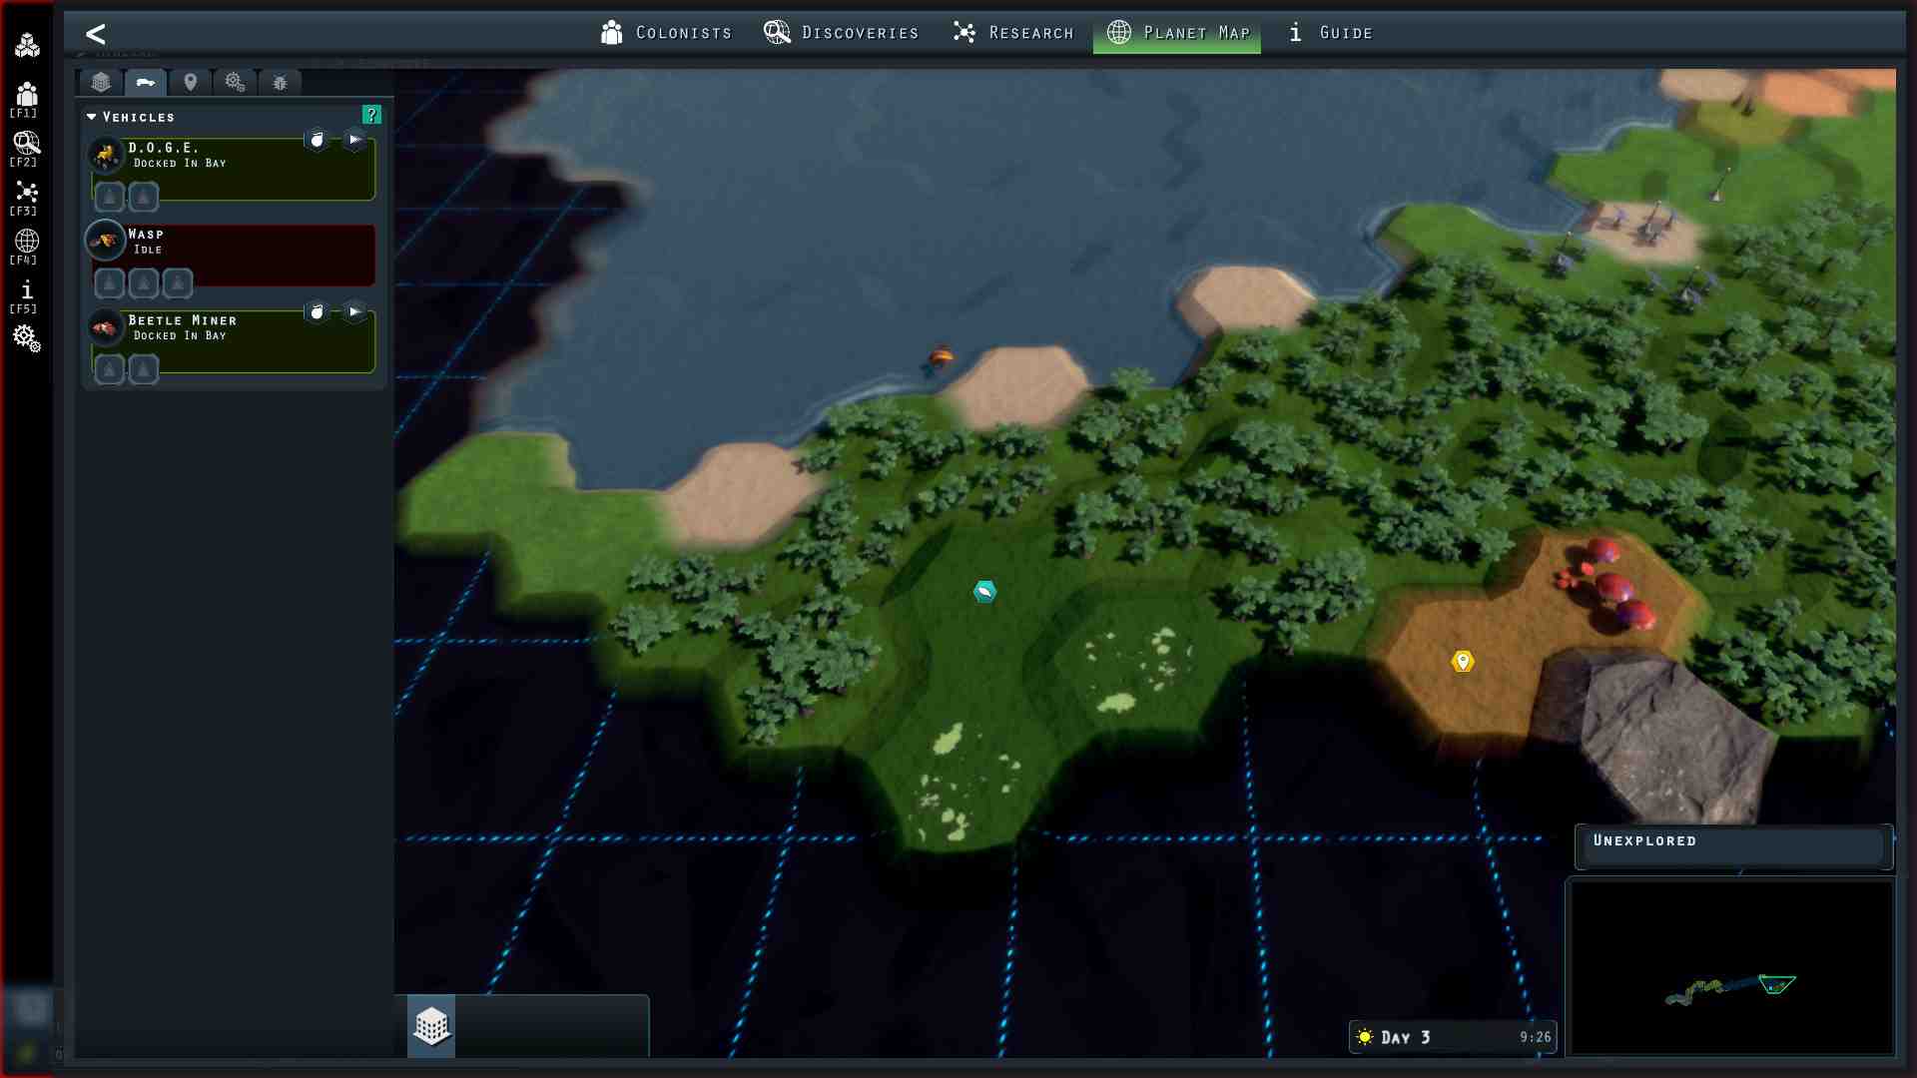Open the Research menu
The height and width of the screenshot is (1078, 1917).
tap(1012, 33)
